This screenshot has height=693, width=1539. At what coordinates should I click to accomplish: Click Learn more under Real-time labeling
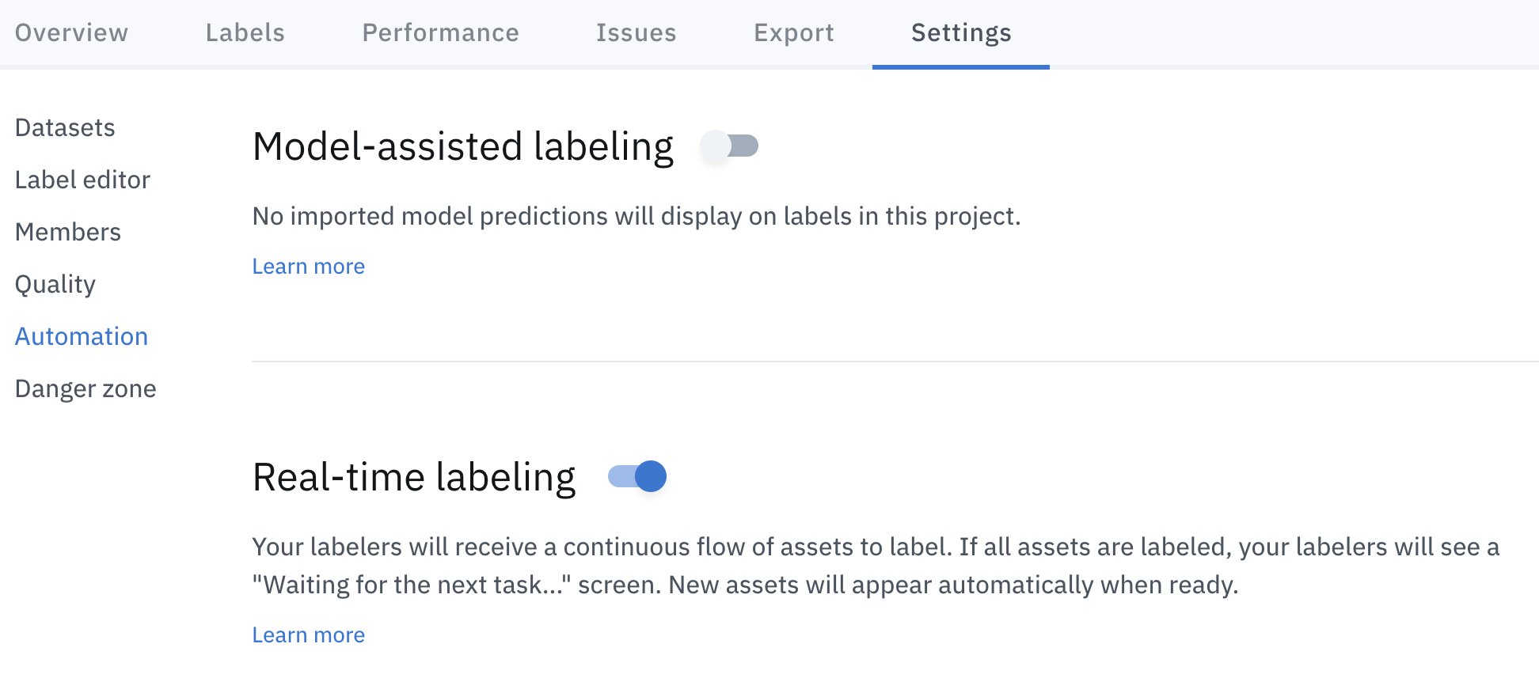(308, 635)
